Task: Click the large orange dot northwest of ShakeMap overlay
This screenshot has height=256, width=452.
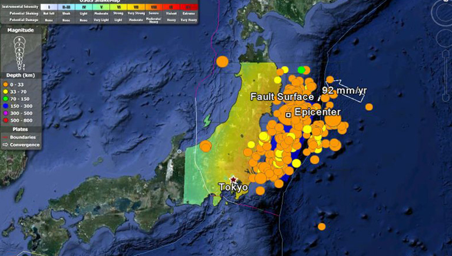Action: [x=222, y=61]
